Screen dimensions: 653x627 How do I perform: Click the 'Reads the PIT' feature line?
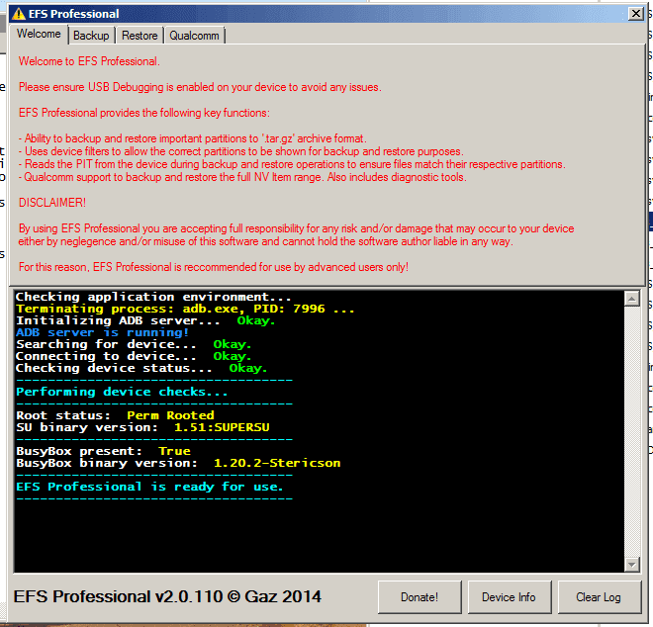292,164
